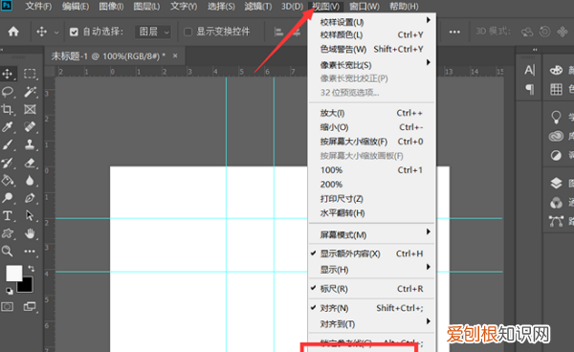Select the Lasso tool

pos(8,92)
